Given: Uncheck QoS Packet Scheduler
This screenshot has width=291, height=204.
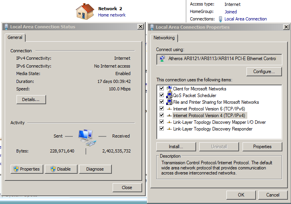Looking at the screenshot, I should click(162, 95).
